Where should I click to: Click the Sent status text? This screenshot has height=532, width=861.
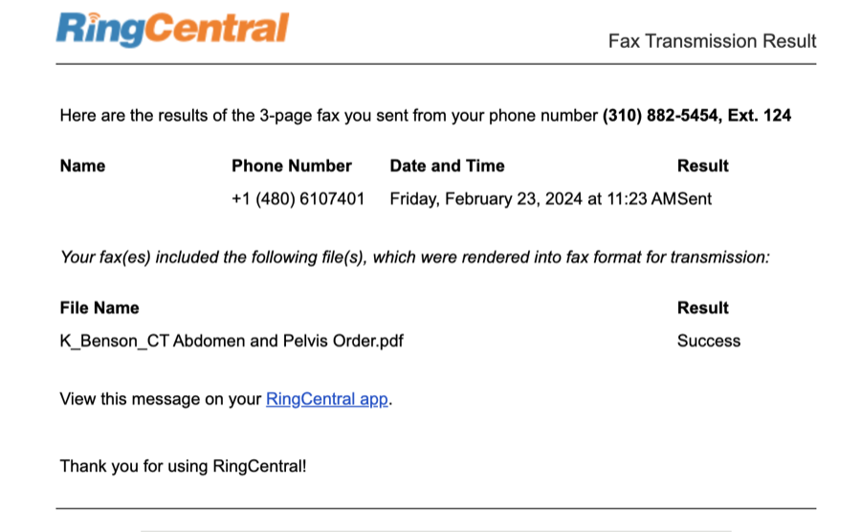[695, 199]
